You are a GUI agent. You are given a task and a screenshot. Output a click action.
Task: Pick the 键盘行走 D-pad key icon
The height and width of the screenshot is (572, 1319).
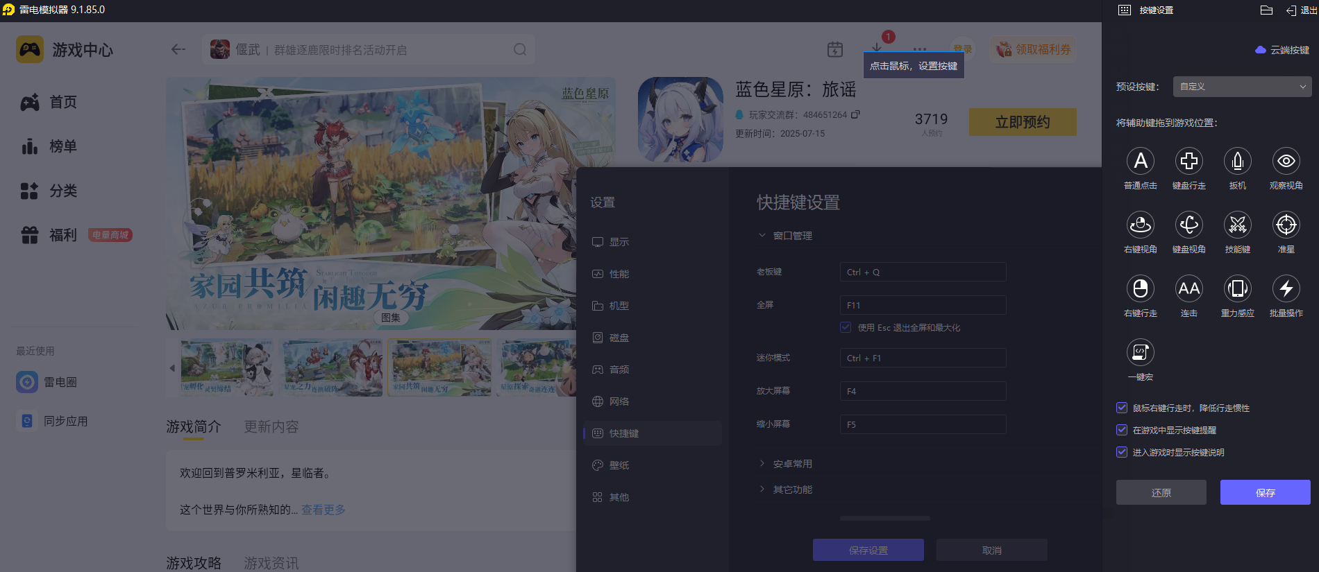coord(1188,161)
